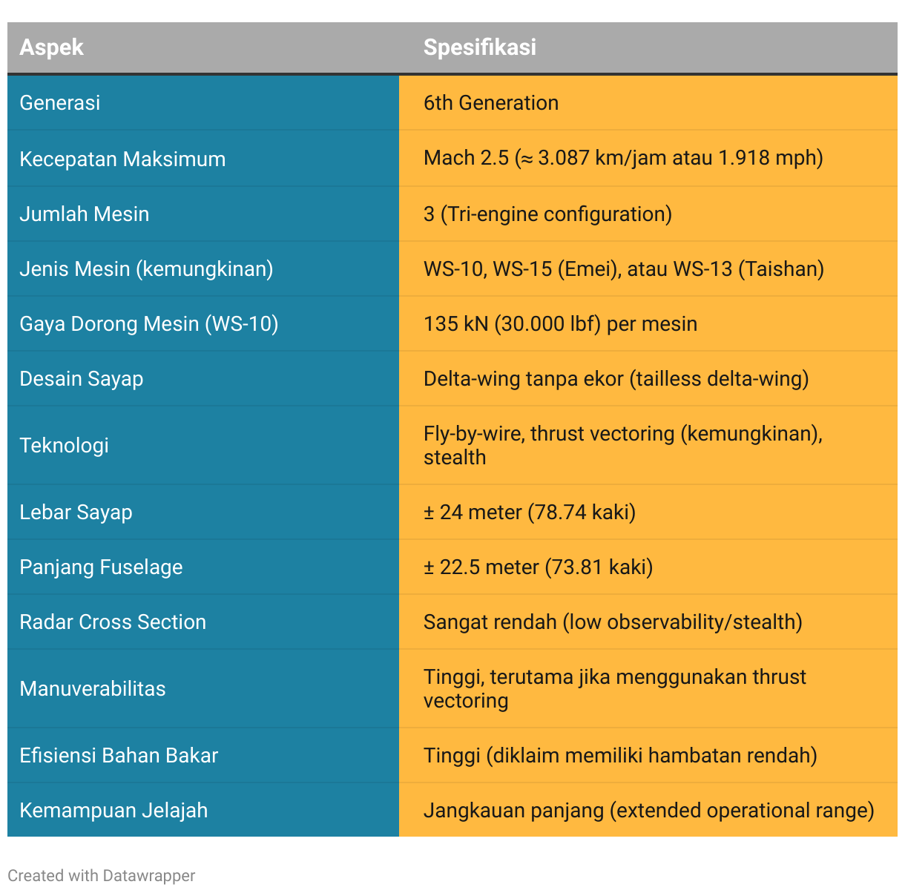Click the 135 kN thrust value
The width and height of the screenshot is (905, 893).
[560, 323]
